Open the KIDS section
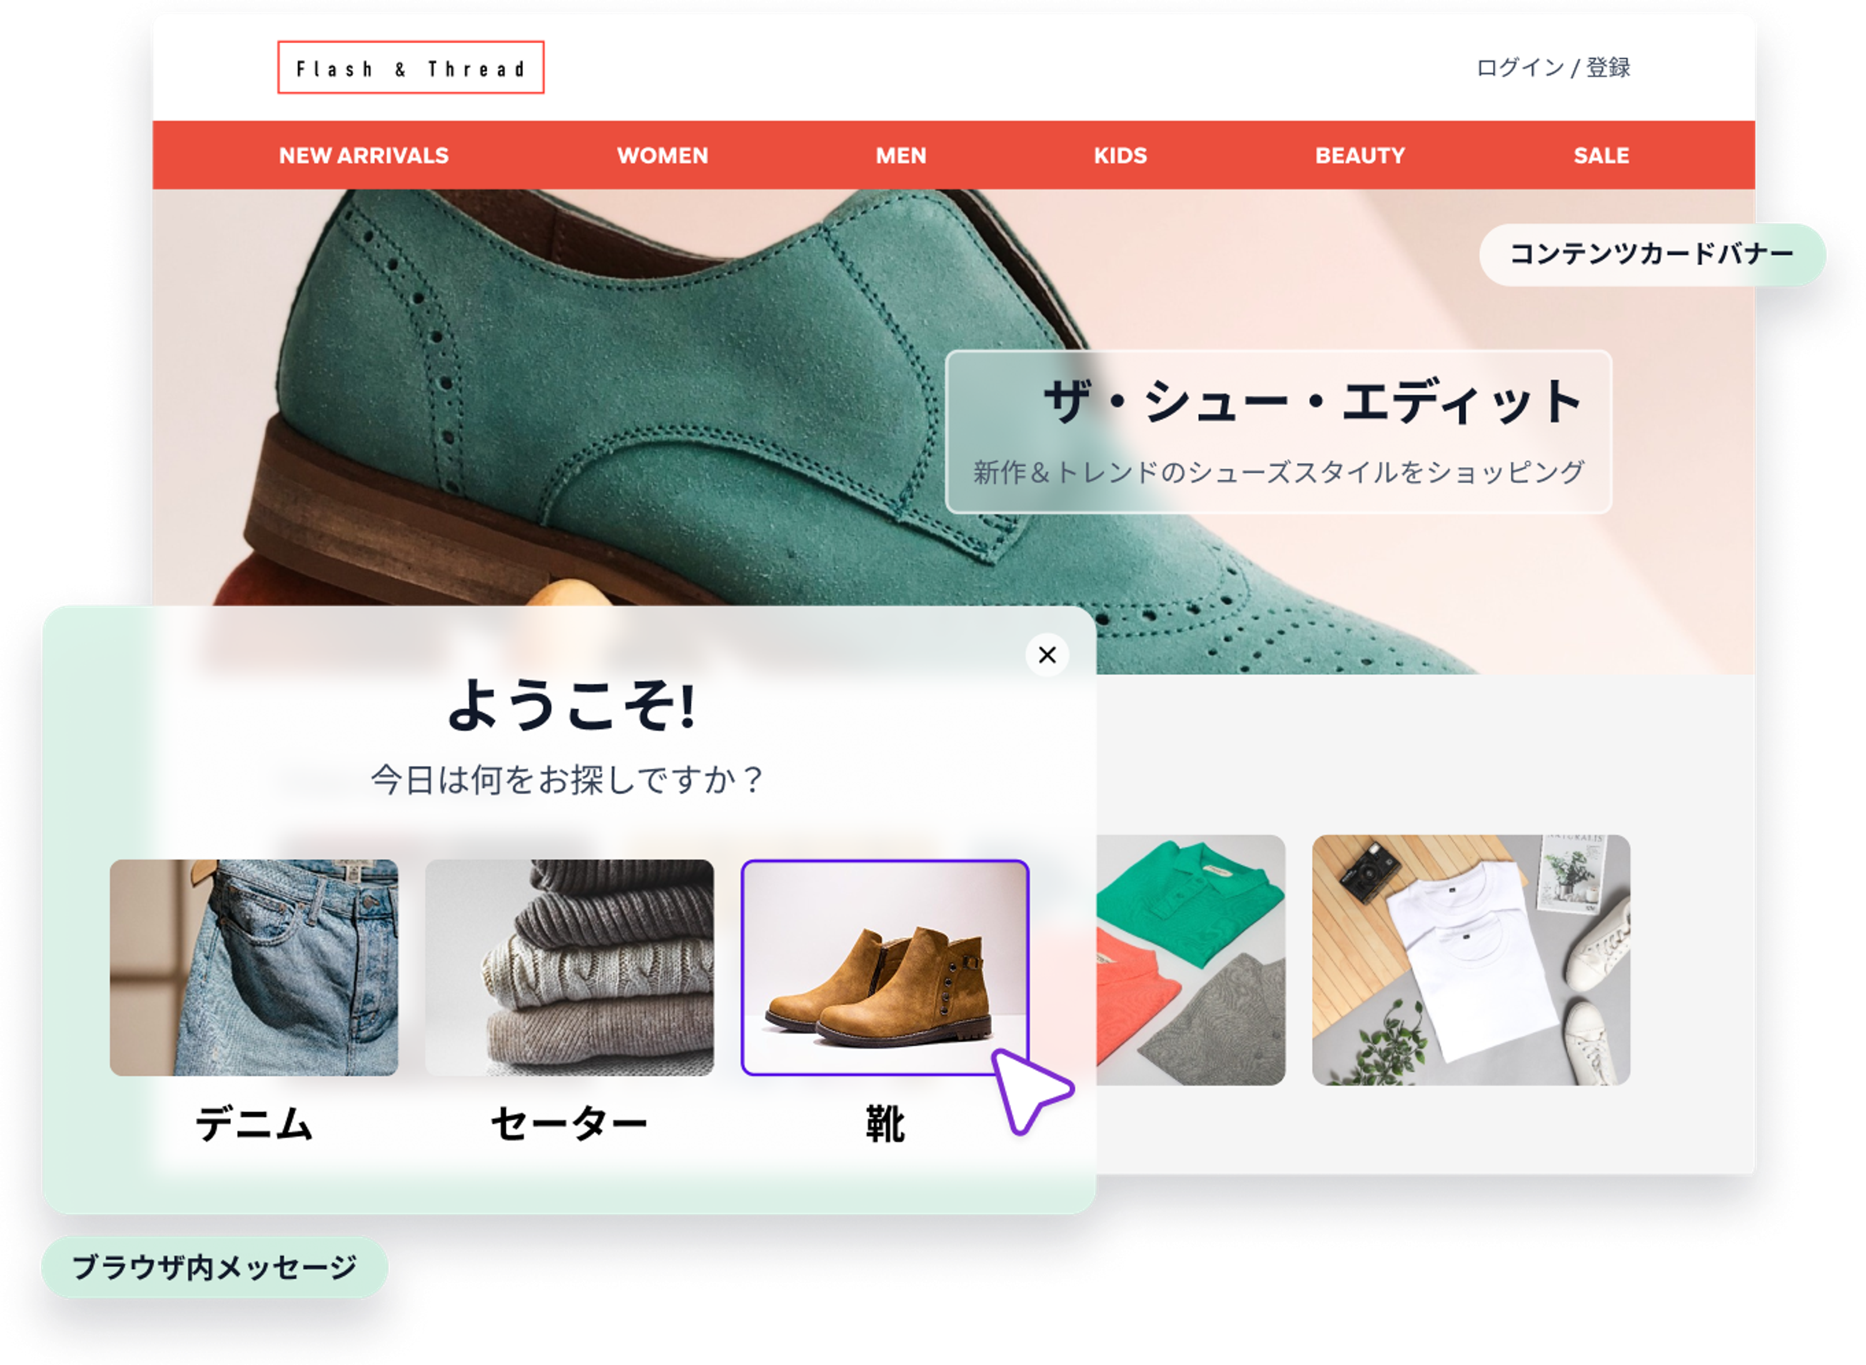This screenshot has width=1866, height=1365. click(1121, 155)
